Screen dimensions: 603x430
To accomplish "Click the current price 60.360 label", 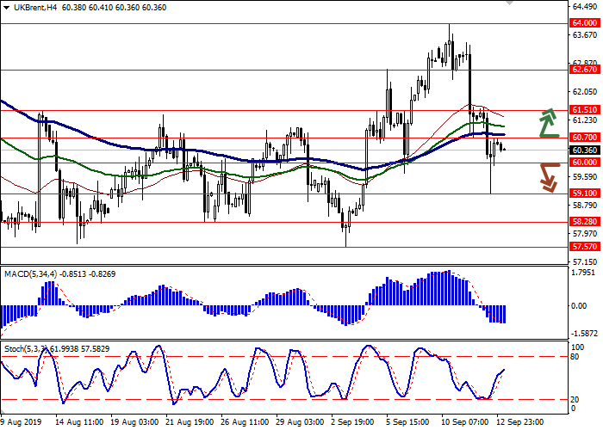I will click(585, 150).
